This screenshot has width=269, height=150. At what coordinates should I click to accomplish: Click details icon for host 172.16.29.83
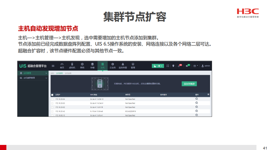[197, 103]
